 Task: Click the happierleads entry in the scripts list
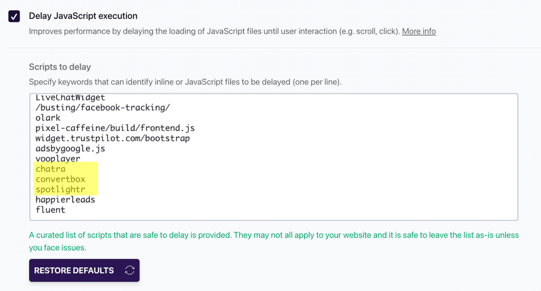tap(65, 199)
